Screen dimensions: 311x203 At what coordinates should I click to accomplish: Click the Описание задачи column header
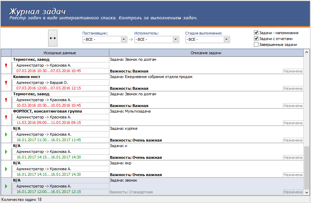[x=206, y=53]
